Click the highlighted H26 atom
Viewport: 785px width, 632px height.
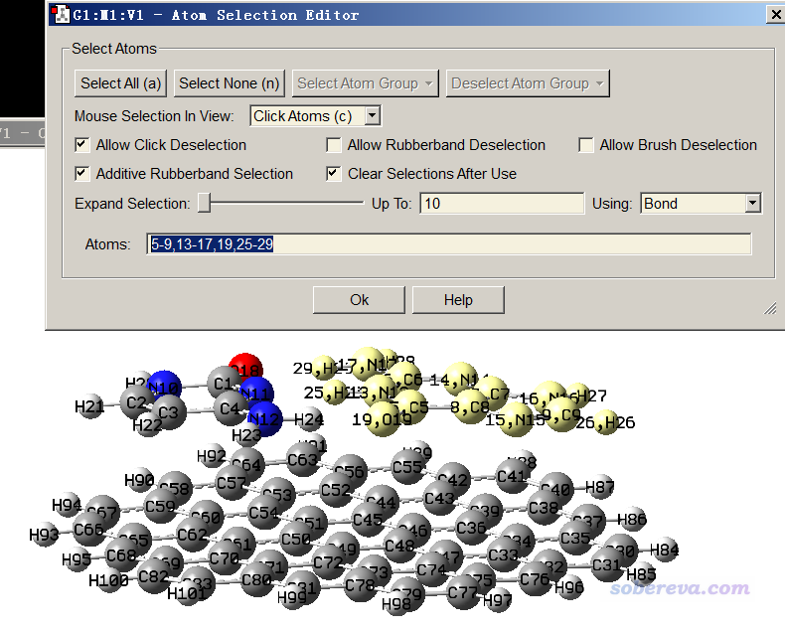[x=610, y=423]
